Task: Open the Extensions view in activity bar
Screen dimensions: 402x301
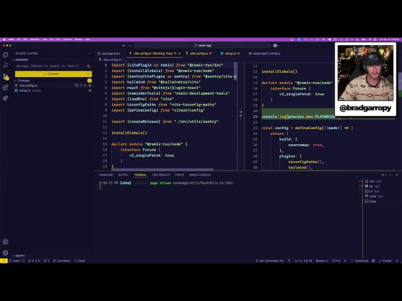Action: (x=5, y=87)
